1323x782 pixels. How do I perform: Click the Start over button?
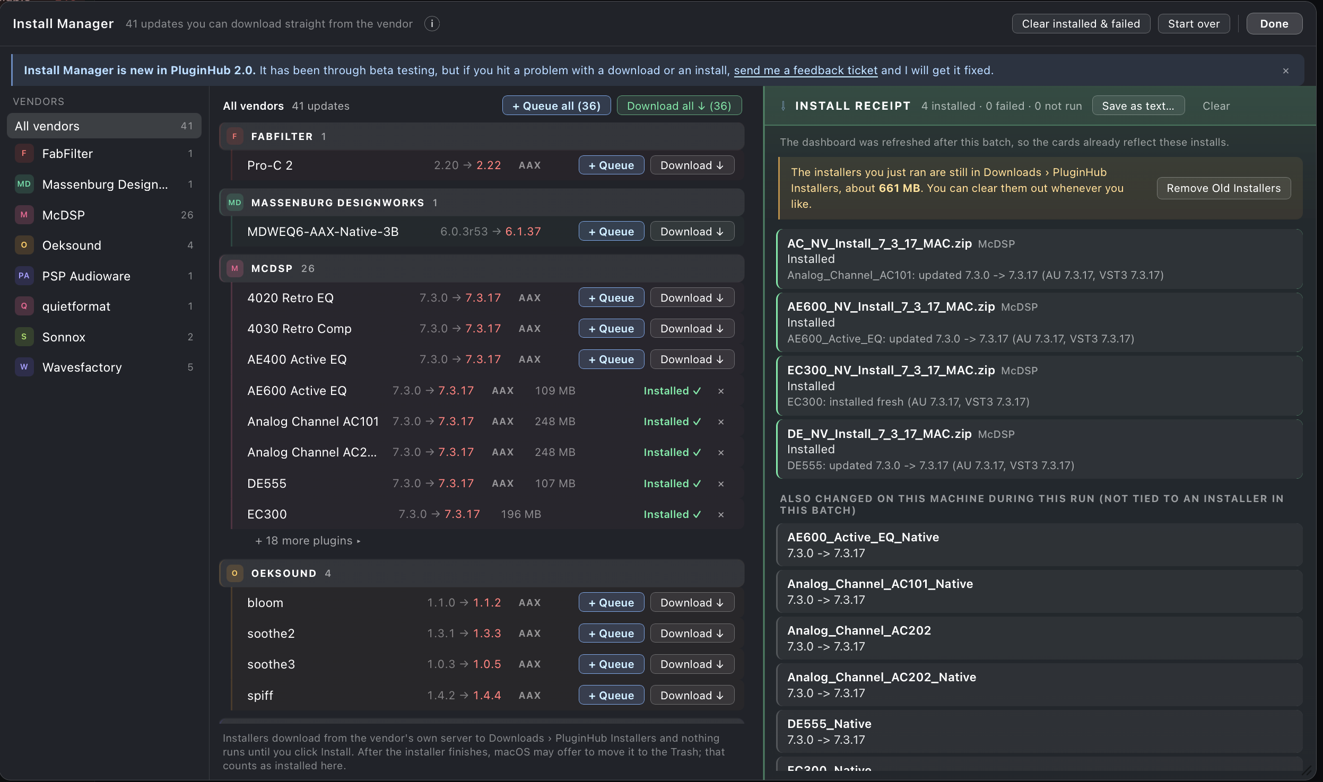pyautogui.click(x=1194, y=23)
